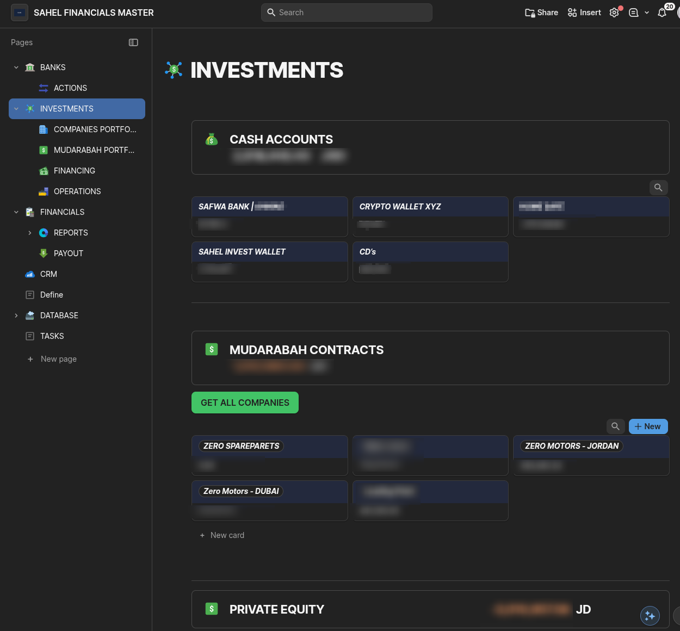Open the CD's card
This screenshot has height=631, width=680.
click(x=430, y=262)
